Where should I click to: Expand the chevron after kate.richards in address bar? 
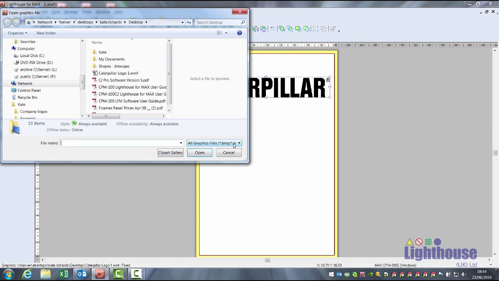(125, 22)
